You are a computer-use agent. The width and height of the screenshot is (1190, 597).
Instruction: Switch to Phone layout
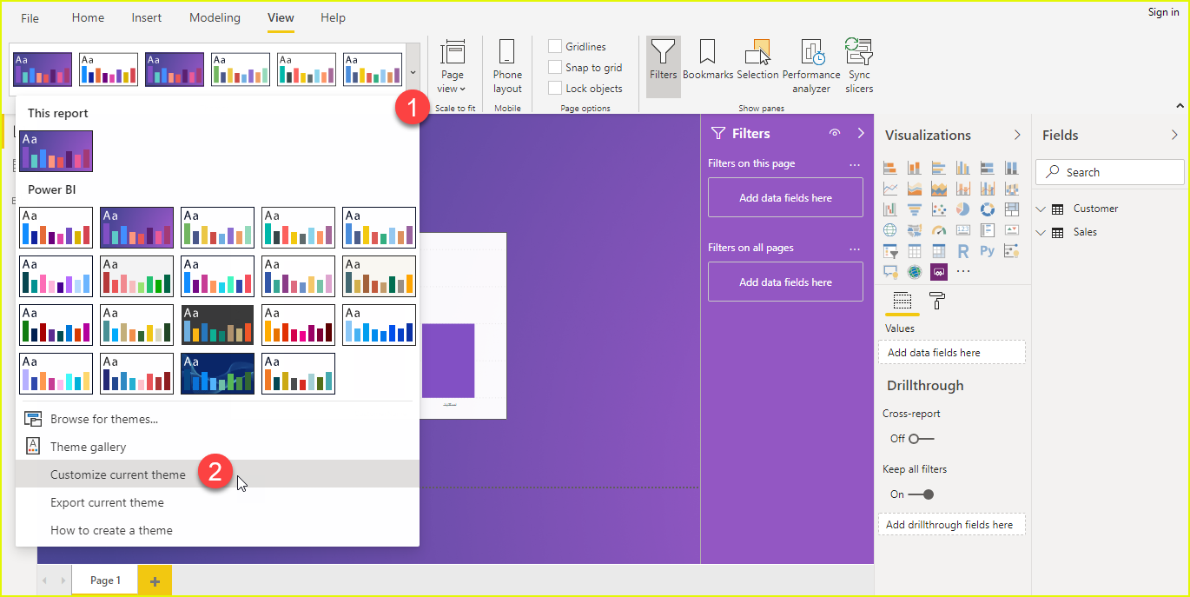[x=507, y=66]
